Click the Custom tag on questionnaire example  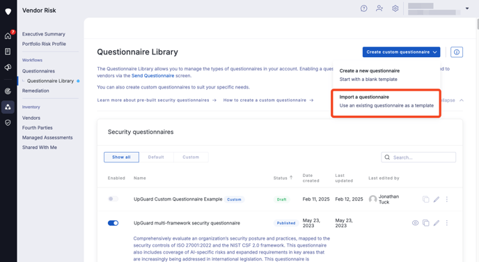[234, 199]
